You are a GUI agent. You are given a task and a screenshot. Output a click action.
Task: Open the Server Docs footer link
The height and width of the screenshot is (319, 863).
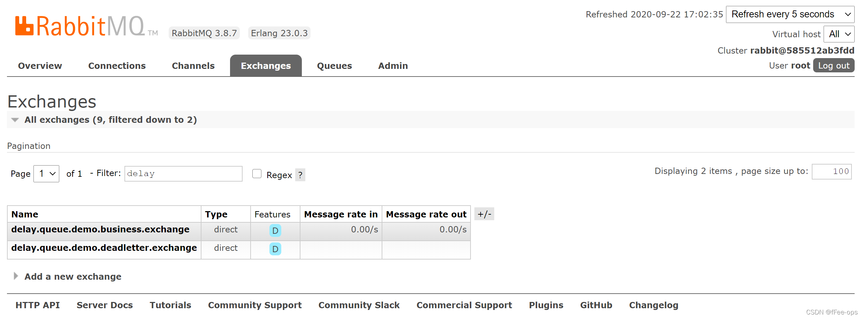105,305
